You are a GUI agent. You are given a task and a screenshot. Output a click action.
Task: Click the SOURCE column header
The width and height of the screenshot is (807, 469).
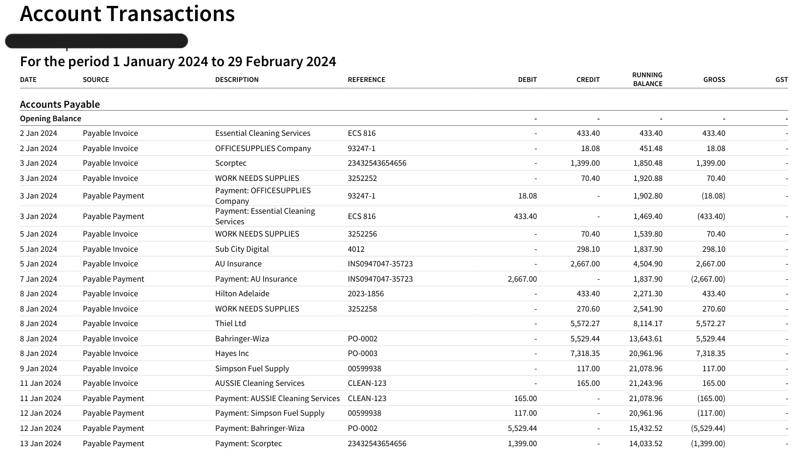coord(96,80)
